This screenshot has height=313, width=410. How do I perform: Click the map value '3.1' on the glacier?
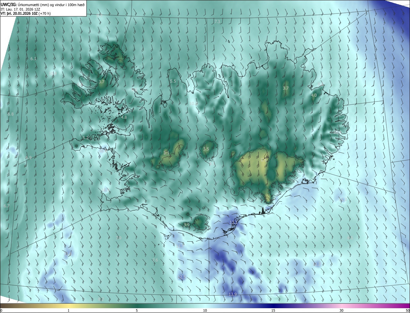pos(166,153)
